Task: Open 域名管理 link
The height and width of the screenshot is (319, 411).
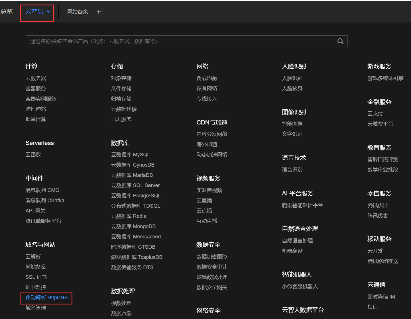Action: (x=36, y=308)
